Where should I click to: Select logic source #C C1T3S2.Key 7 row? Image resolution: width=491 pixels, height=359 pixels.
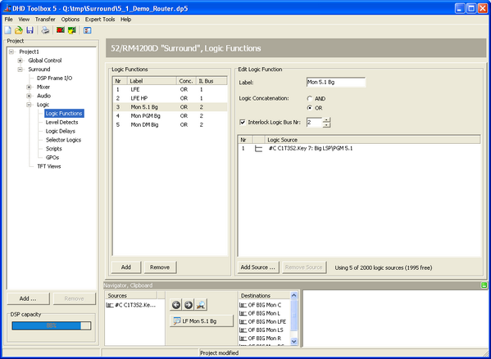(359, 149)
